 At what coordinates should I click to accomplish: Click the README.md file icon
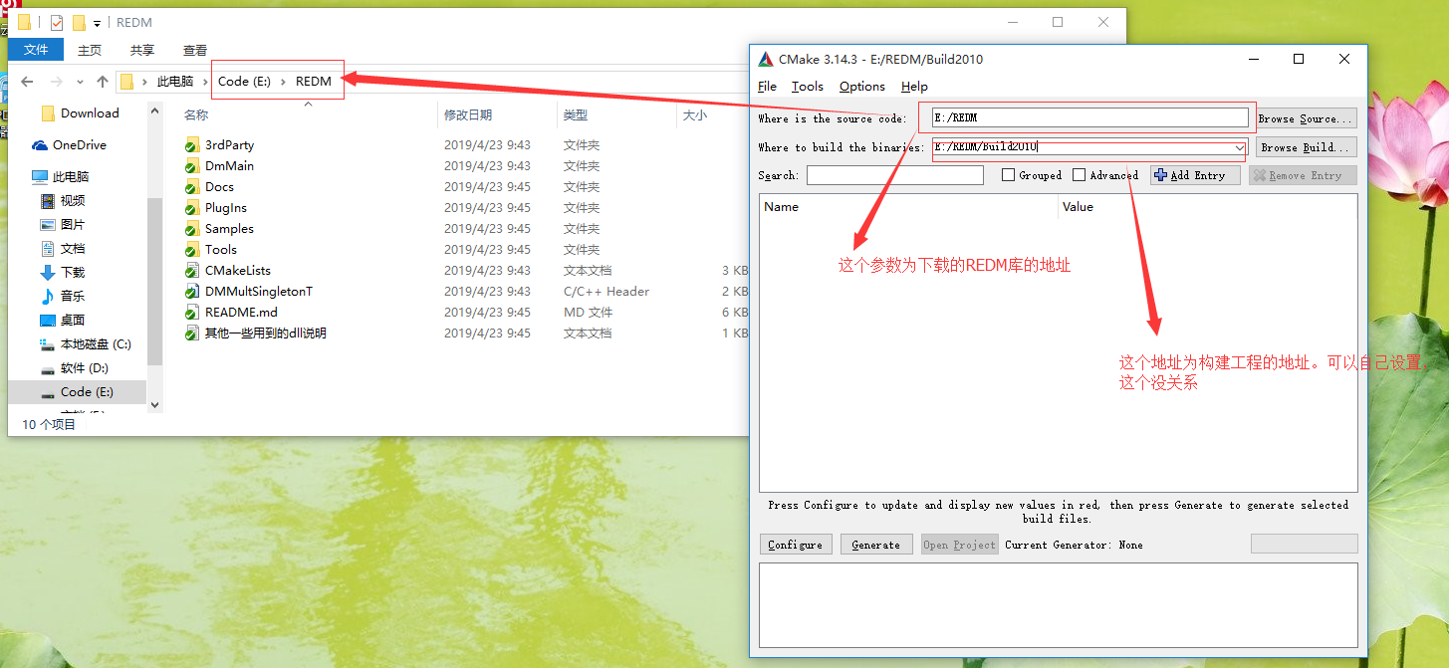pos(192,312)
